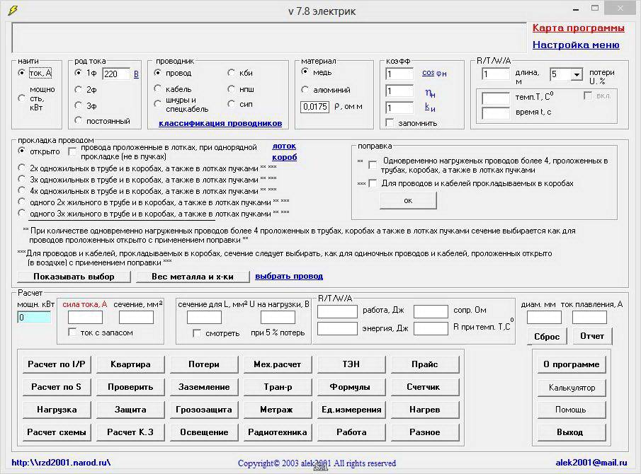Select the алюминий material radio button
641x474 pixels.
(305, 90)
